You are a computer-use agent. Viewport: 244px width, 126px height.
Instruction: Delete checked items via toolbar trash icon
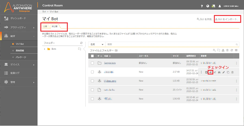(227, 50)
